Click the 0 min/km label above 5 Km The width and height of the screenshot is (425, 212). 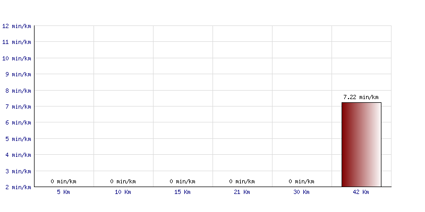(x=63, y=181)
